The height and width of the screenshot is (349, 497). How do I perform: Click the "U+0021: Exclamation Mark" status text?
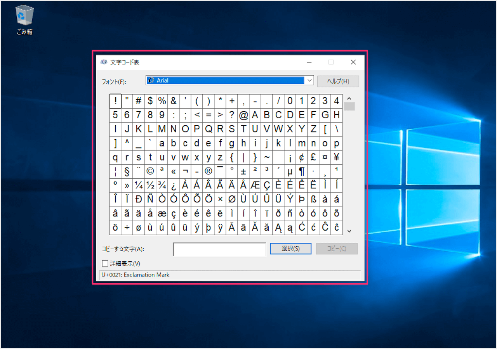coord(136,275)
